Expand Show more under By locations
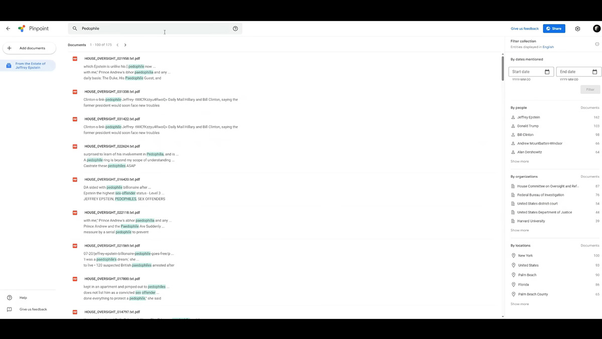 coord(519,304)
